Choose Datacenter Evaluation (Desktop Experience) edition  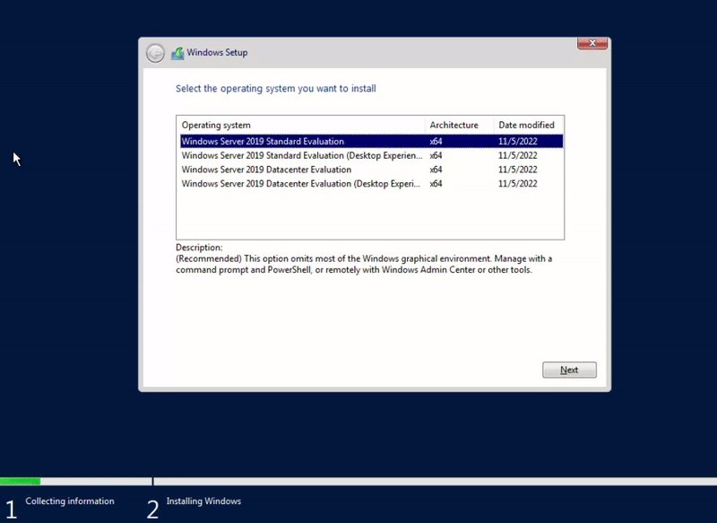pos(301,184)
